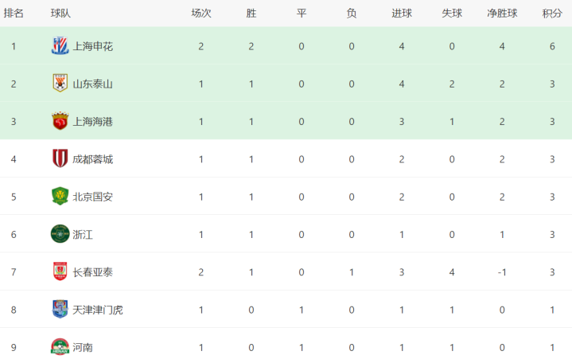Click the Zhejiang (浙江) team round logo

[x=60, y=234]
